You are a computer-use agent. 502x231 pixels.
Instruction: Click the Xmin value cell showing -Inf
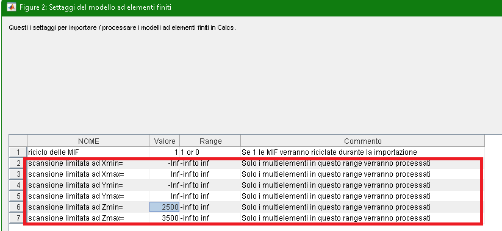pos(165,163)
